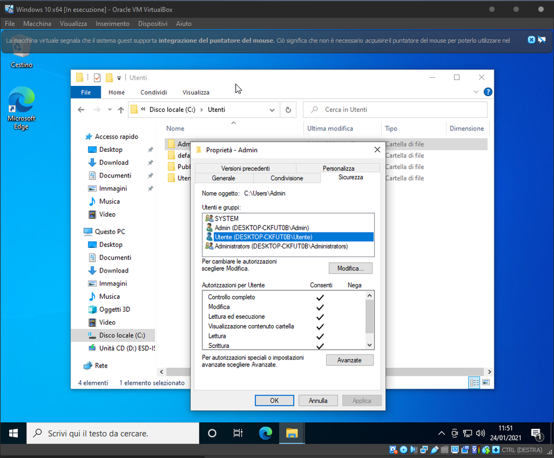Open VirtualBox Dispositivi menu
The image size is (554, 458).
153,23
